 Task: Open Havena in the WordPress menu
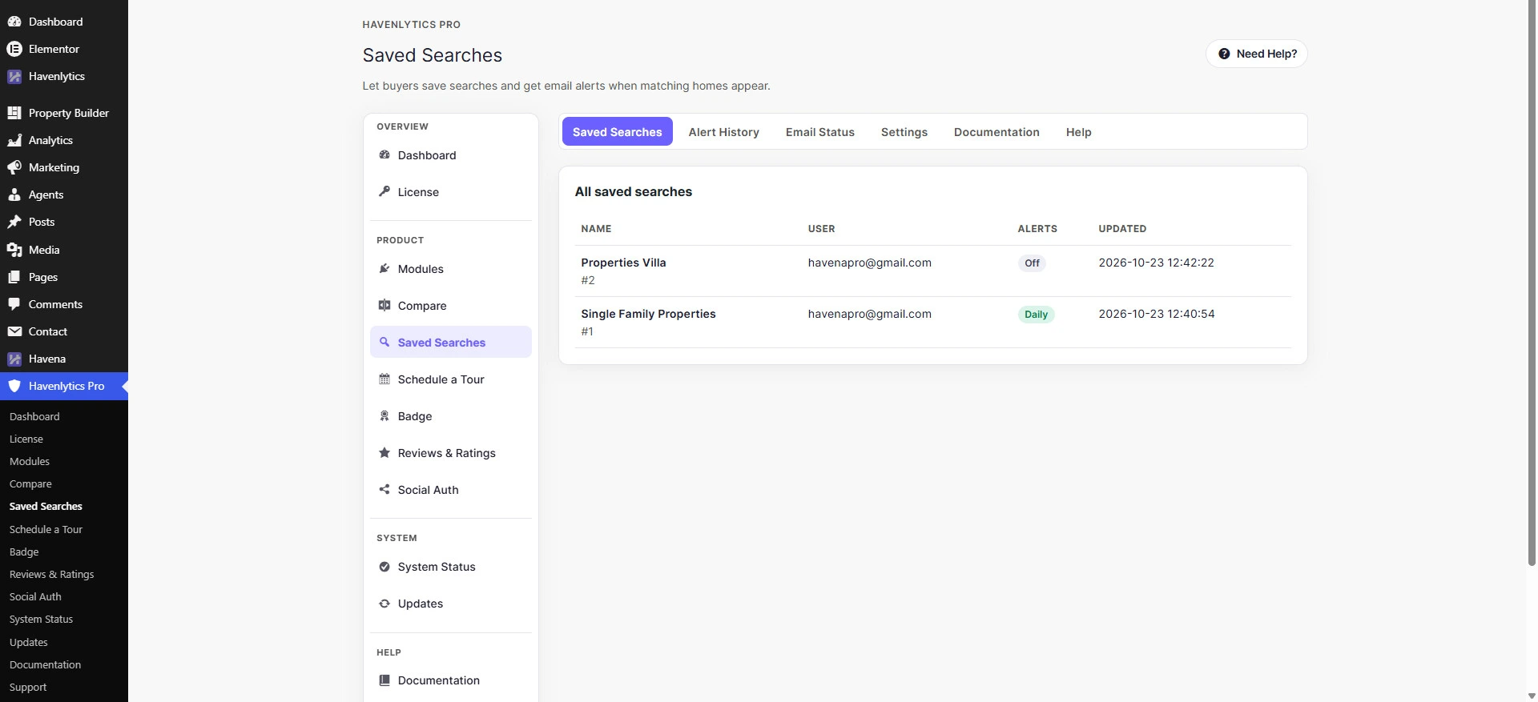64,359
